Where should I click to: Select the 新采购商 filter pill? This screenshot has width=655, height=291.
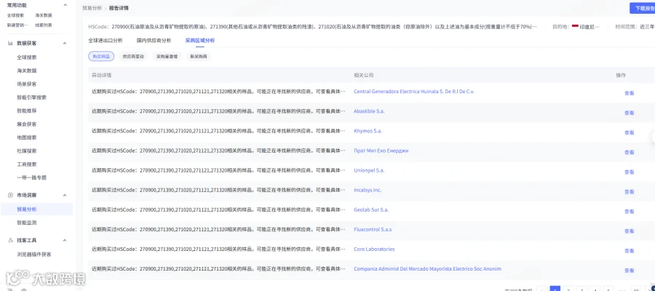[198, 56]
